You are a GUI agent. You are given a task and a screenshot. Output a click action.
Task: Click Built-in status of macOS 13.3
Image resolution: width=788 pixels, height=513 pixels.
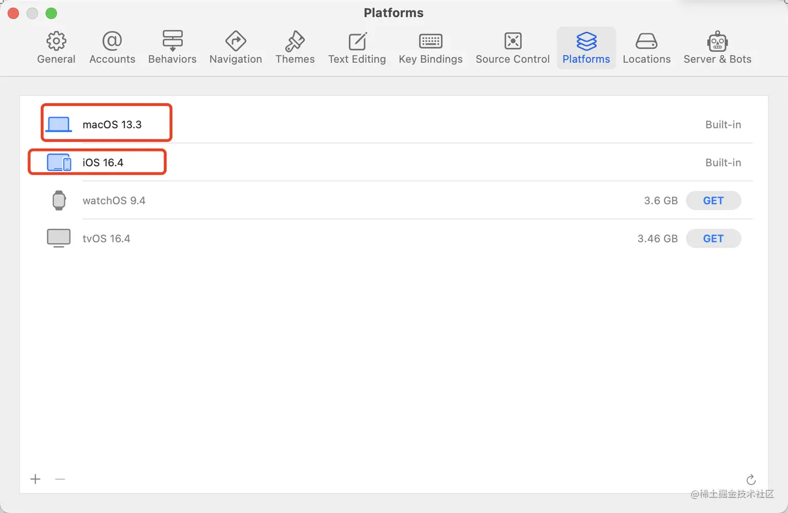point(723,125)
